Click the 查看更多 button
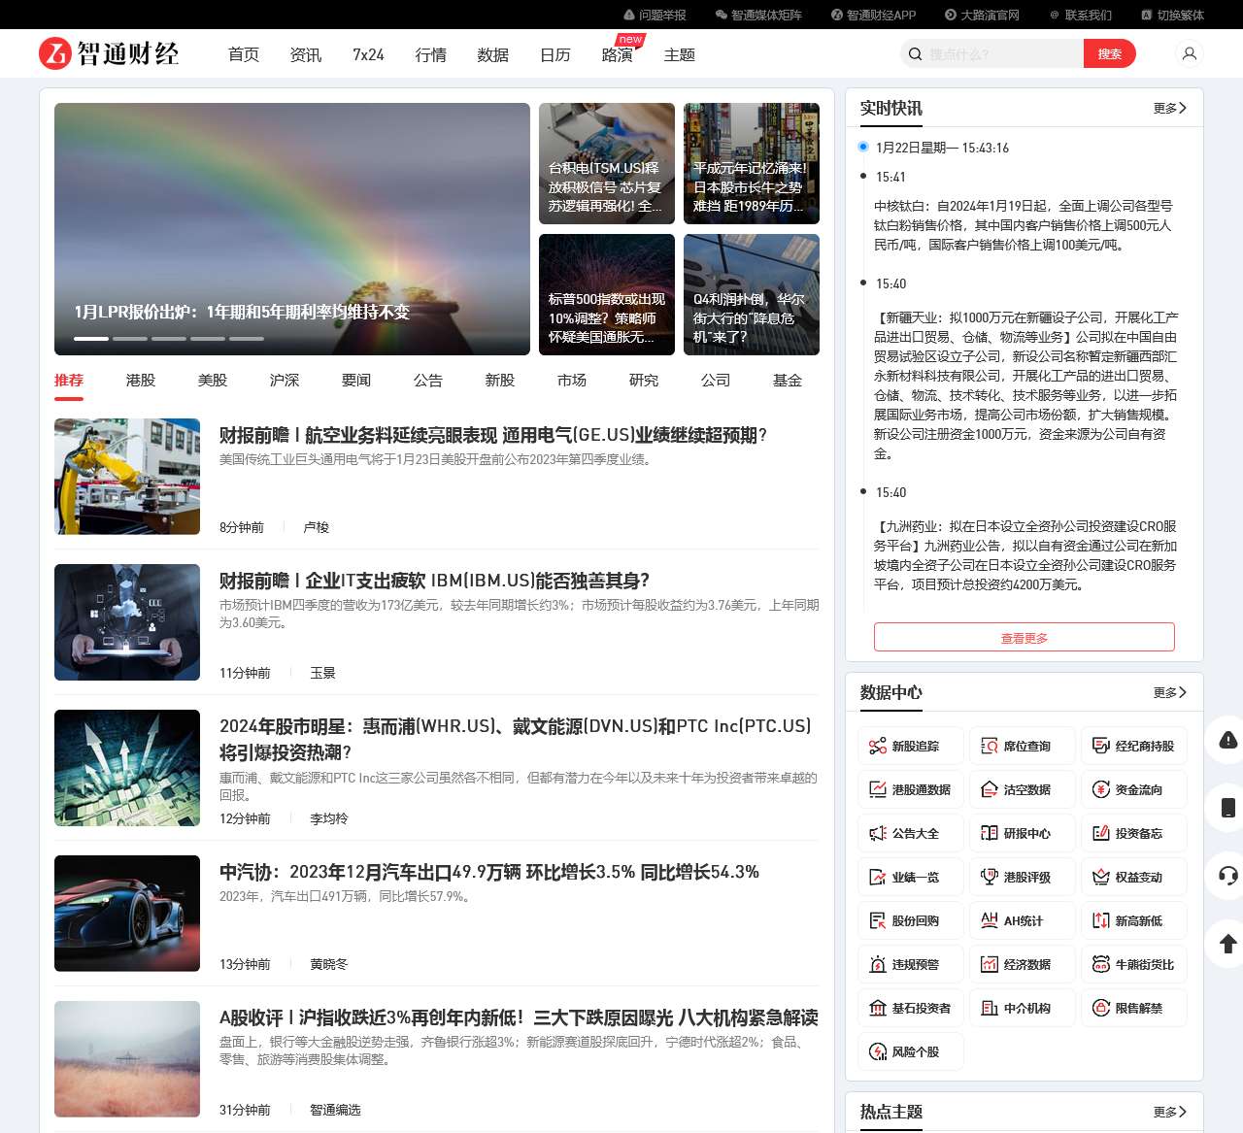The width and height of the screenshot is (1243, 1133). point(1025,637)
